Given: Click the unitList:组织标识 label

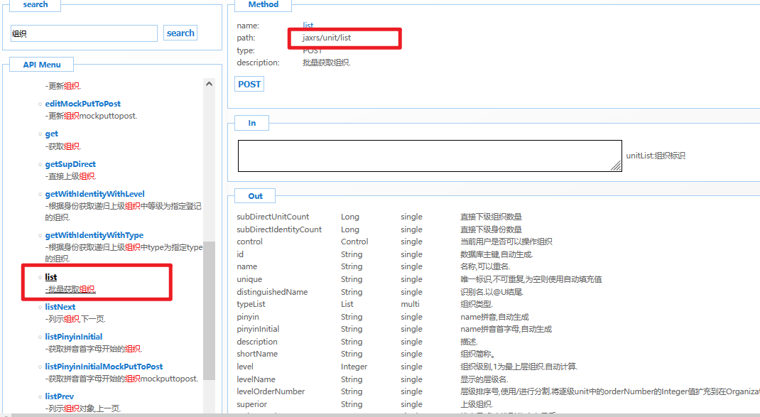Looking at the screenshot, I should [656, 156].
